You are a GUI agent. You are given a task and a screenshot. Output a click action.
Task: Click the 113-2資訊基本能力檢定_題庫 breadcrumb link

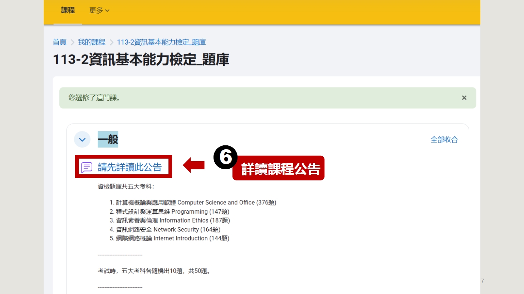[161, 42]
